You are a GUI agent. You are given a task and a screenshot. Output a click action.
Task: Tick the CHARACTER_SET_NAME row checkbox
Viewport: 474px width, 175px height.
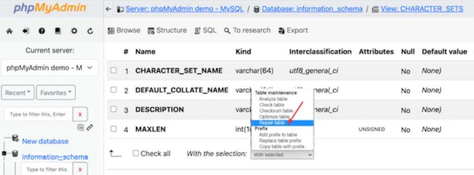113,70
